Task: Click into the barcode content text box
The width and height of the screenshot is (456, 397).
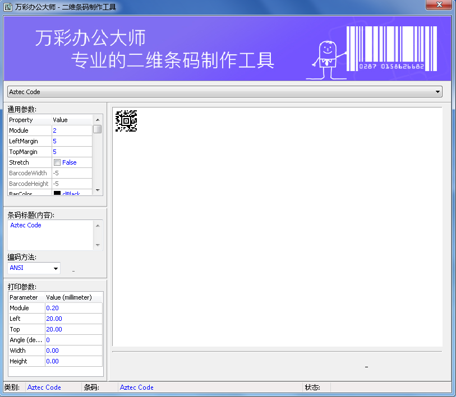Action: [50, 235]
